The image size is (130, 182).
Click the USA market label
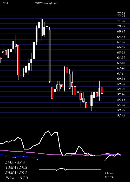tap(5, 3)
